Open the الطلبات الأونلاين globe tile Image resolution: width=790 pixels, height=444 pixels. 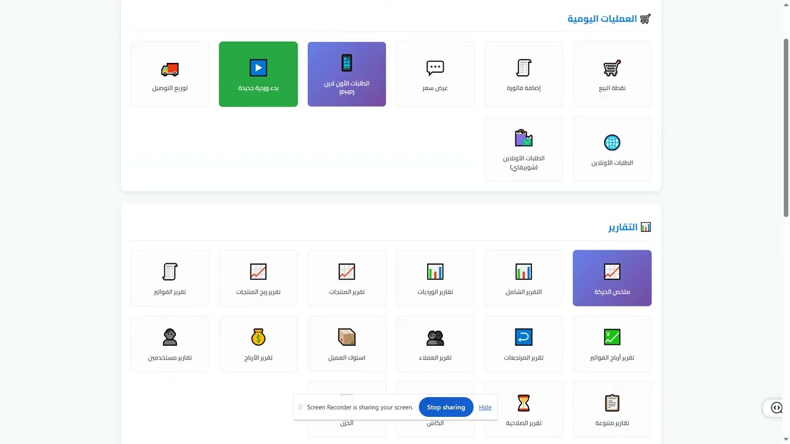612,149
